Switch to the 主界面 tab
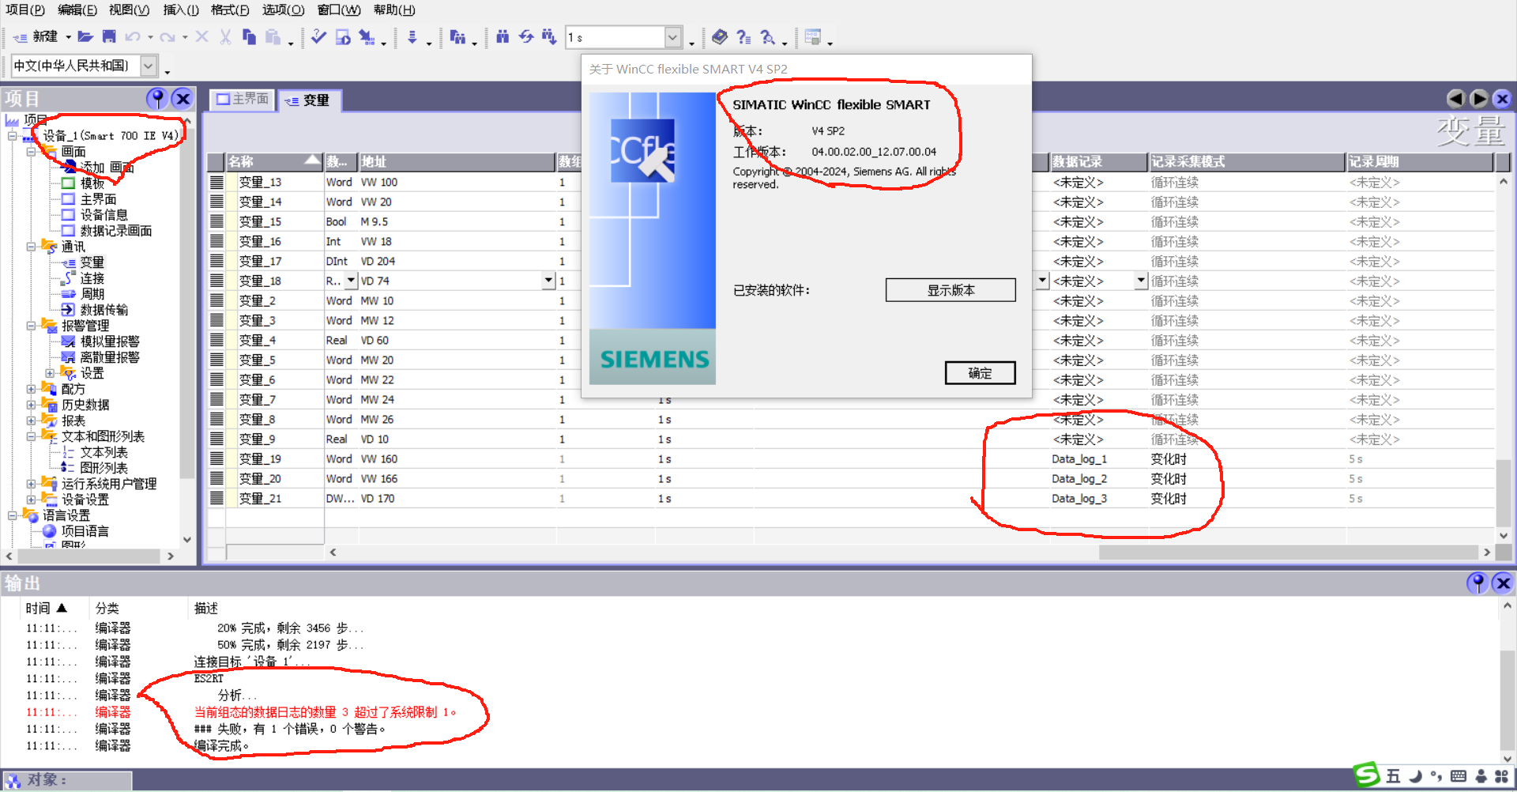Screen dimensions: 1517x792 click(x=243, y=99)
